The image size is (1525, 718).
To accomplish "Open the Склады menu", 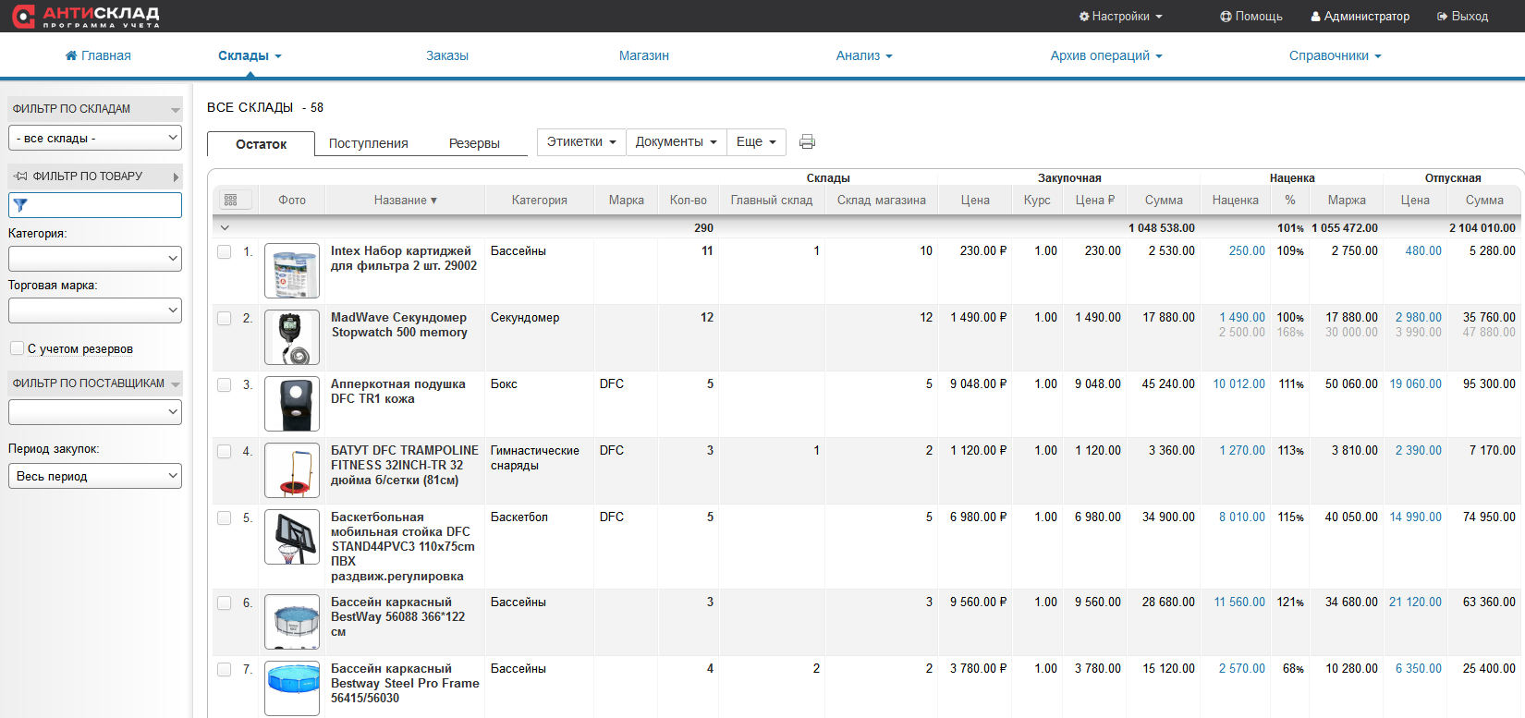I will (x=250, y=55).
